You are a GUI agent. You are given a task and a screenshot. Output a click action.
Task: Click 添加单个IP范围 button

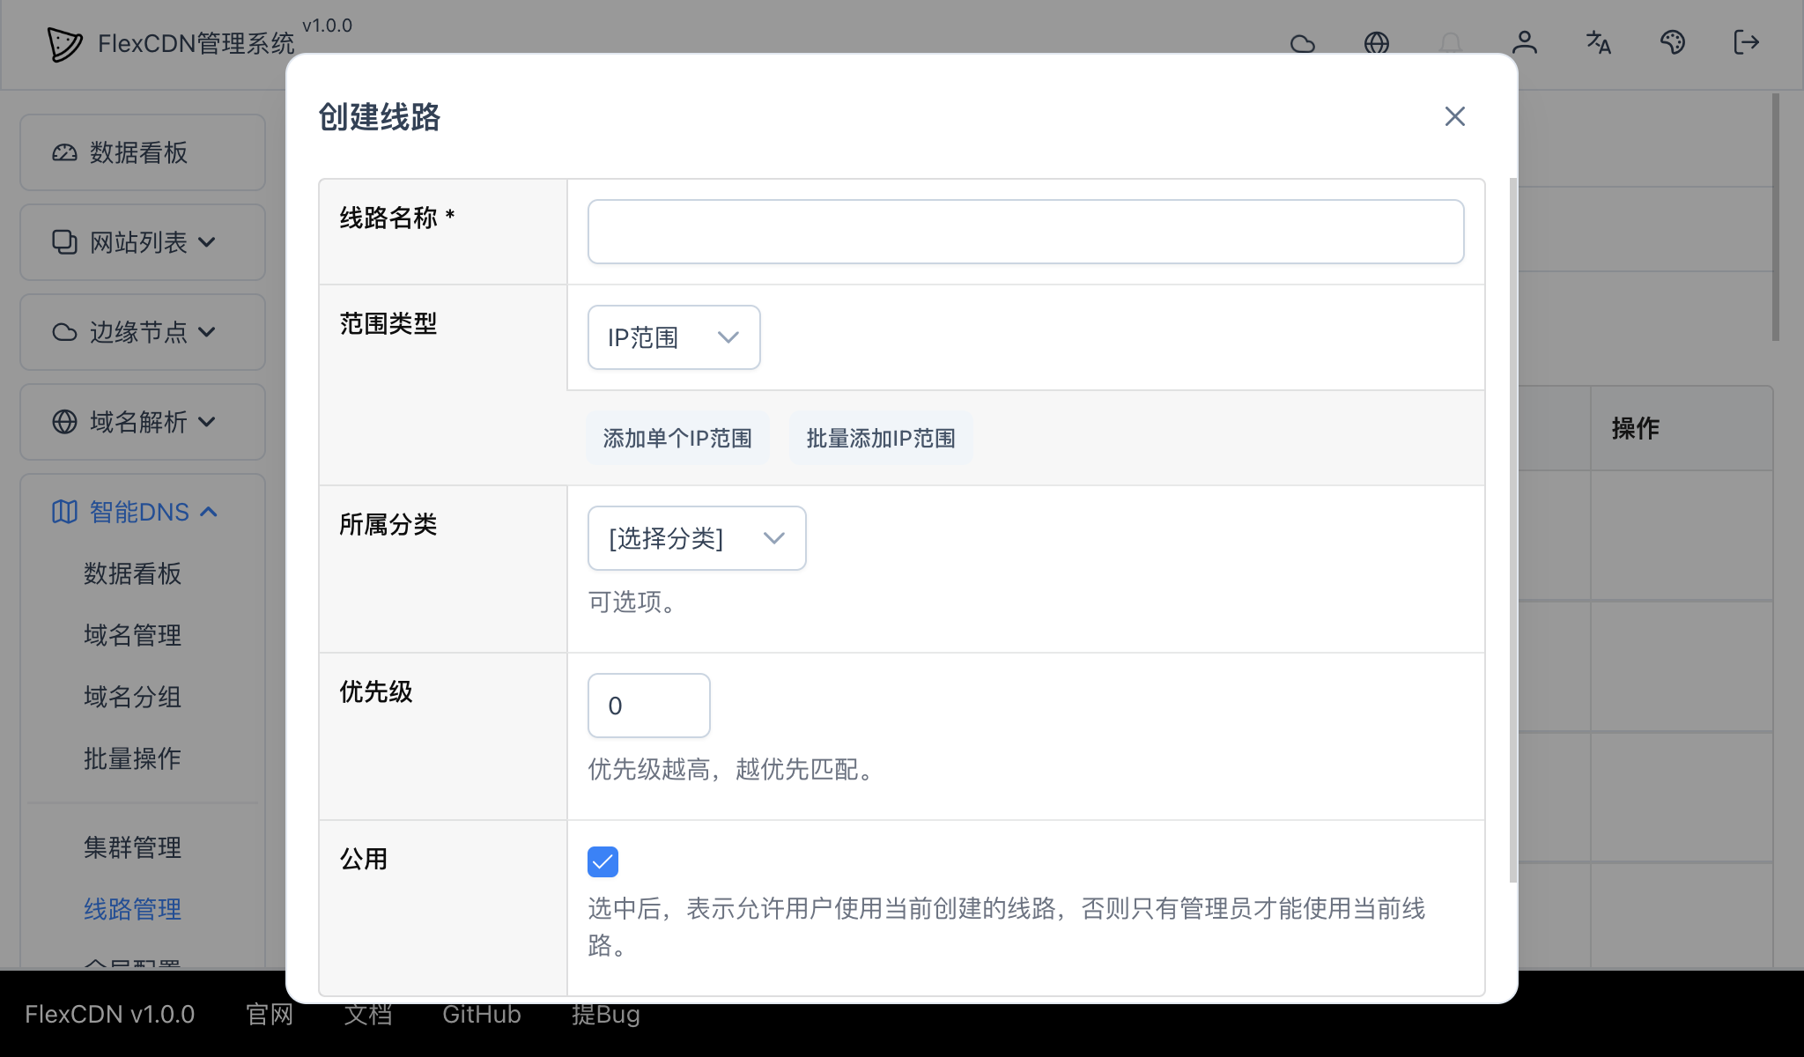pos(677,438)
